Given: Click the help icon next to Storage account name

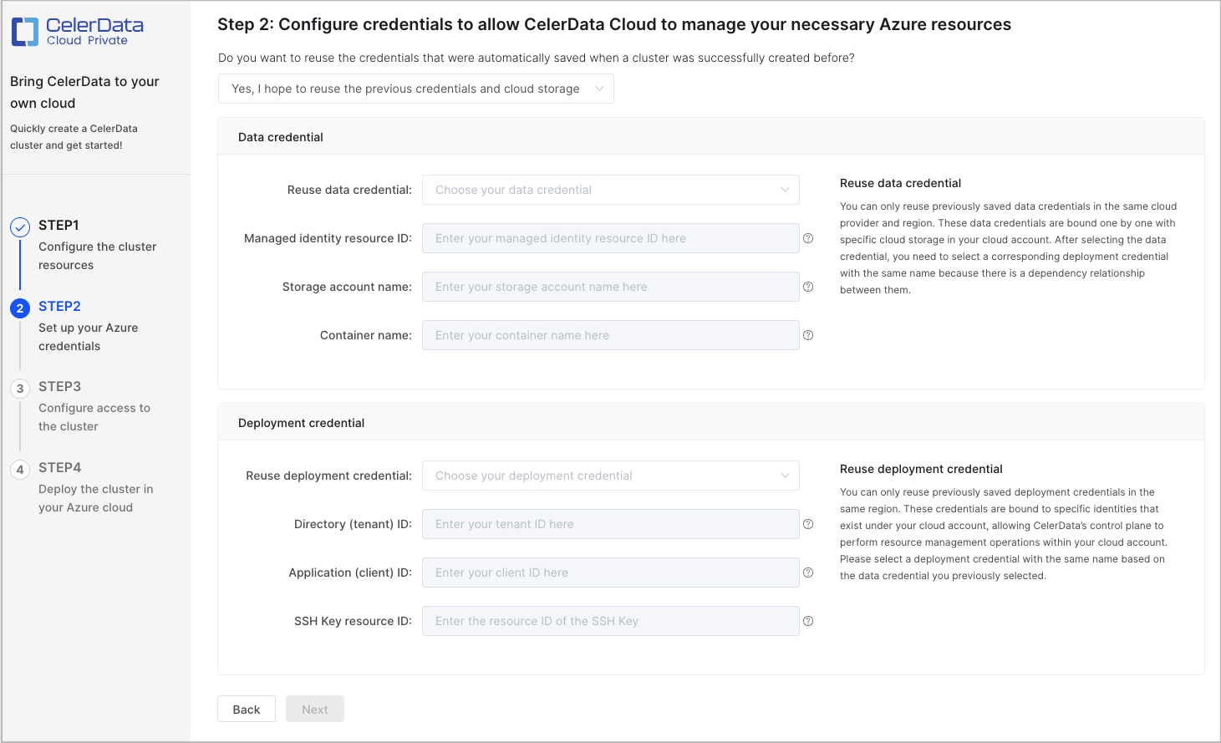Looking at the screenshot, I should pyautogui.click(x=808, y=287).
